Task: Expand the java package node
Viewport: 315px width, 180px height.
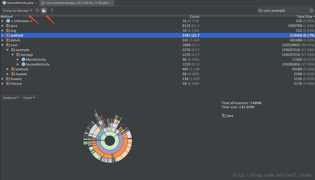Action: pyautogui.click(x=3, y=26)
